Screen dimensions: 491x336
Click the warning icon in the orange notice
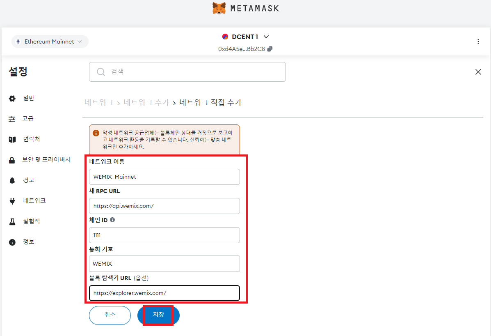pyautogui.click(x=96, y=133)
